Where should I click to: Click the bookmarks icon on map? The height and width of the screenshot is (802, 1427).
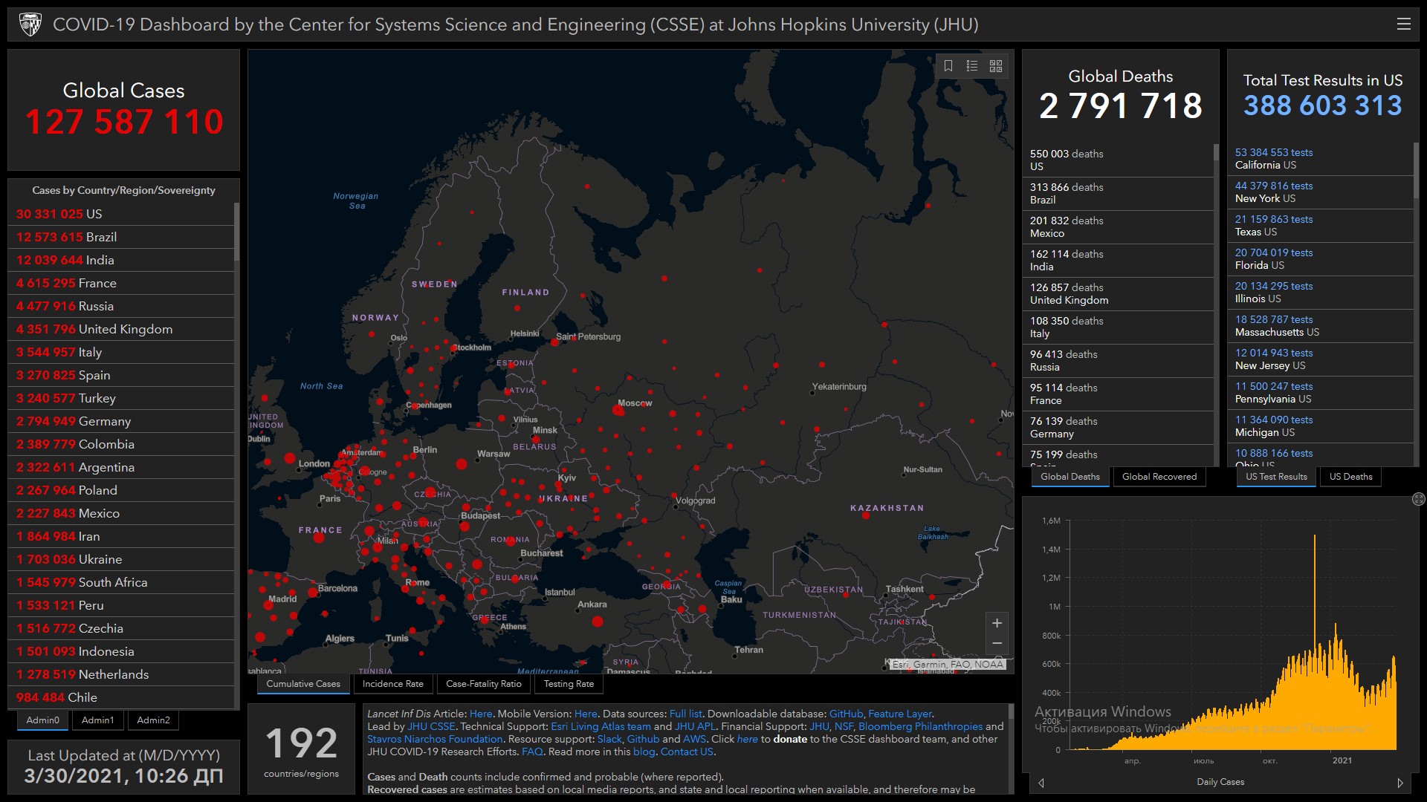coord(948,66)
